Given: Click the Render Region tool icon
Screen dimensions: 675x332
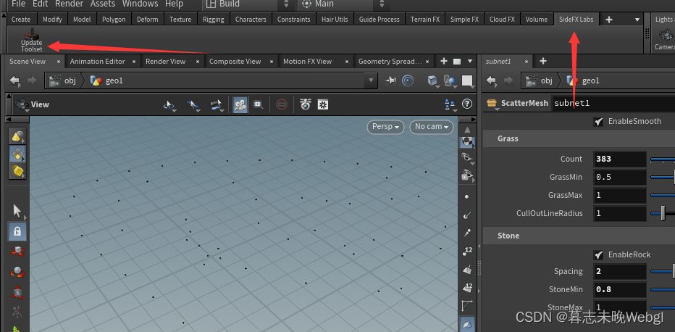Looking at the screenshot, I should click(259, 104).
